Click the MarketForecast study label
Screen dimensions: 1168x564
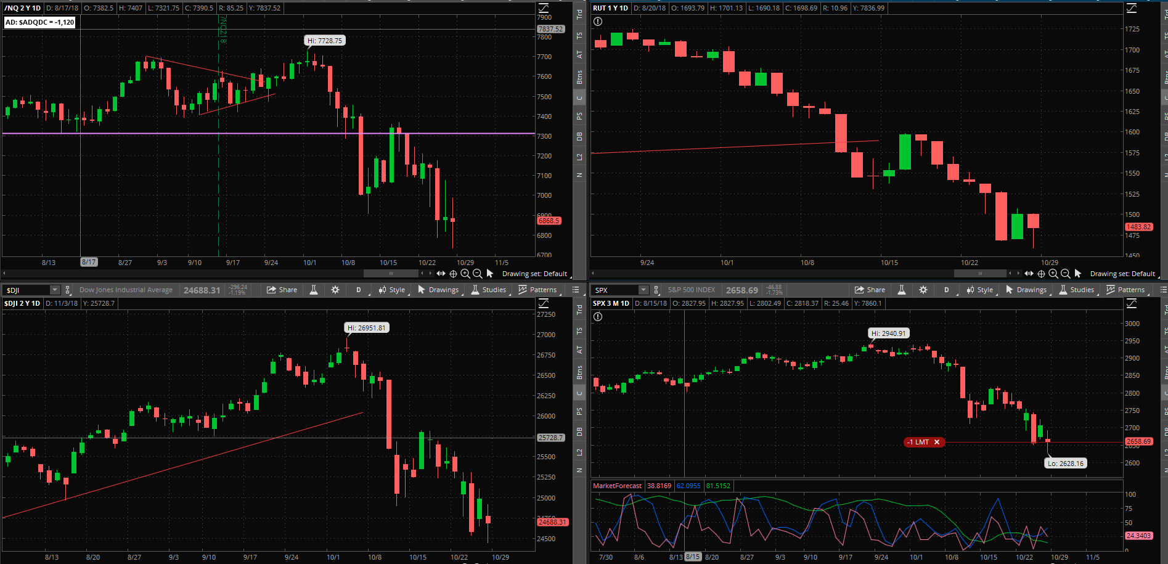point(617,486)
